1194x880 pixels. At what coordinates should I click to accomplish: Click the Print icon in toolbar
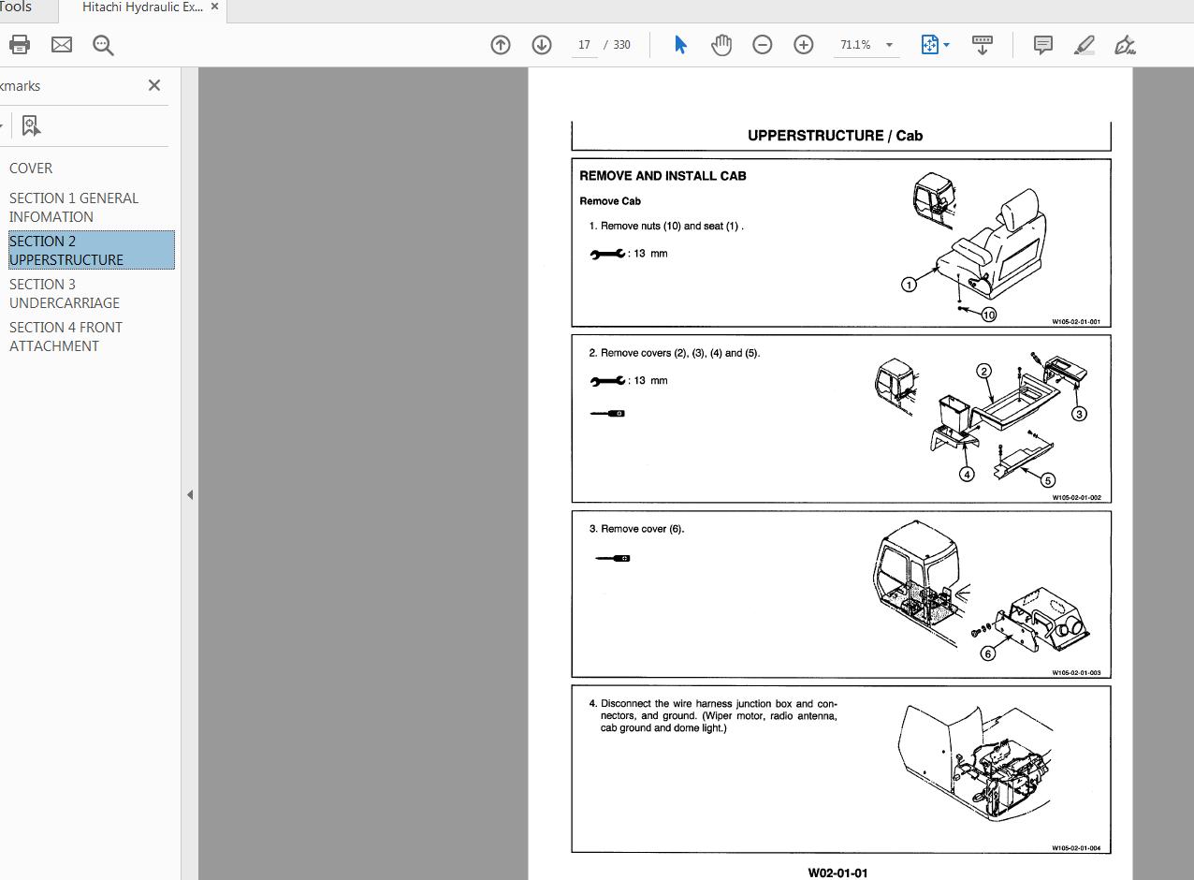[x=19, y=45]
